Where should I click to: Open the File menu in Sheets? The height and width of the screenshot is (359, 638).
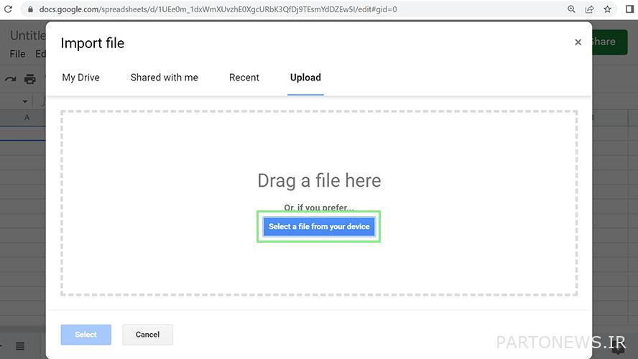(x=17, y=54)
